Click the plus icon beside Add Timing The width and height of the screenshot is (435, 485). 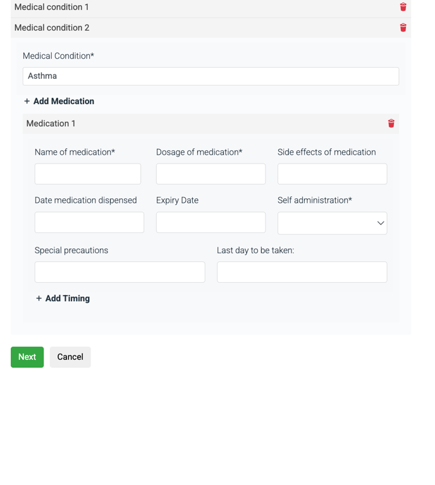click(x=39, y=298)
